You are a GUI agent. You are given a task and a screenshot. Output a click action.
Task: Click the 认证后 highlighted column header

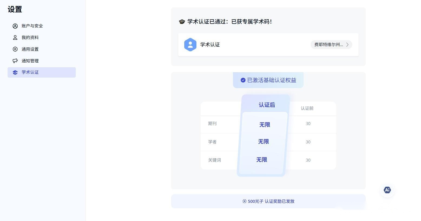(267, 105)
